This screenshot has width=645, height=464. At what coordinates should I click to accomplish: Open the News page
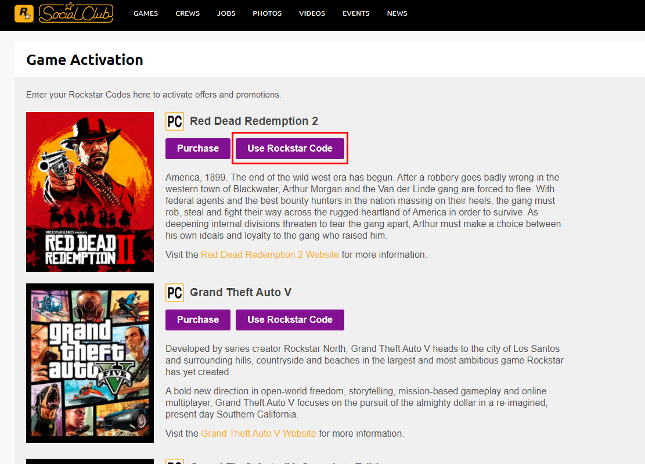coord(397,13)
